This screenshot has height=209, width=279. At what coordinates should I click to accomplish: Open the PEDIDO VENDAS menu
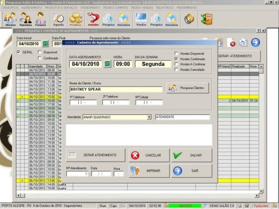(142, 8)
